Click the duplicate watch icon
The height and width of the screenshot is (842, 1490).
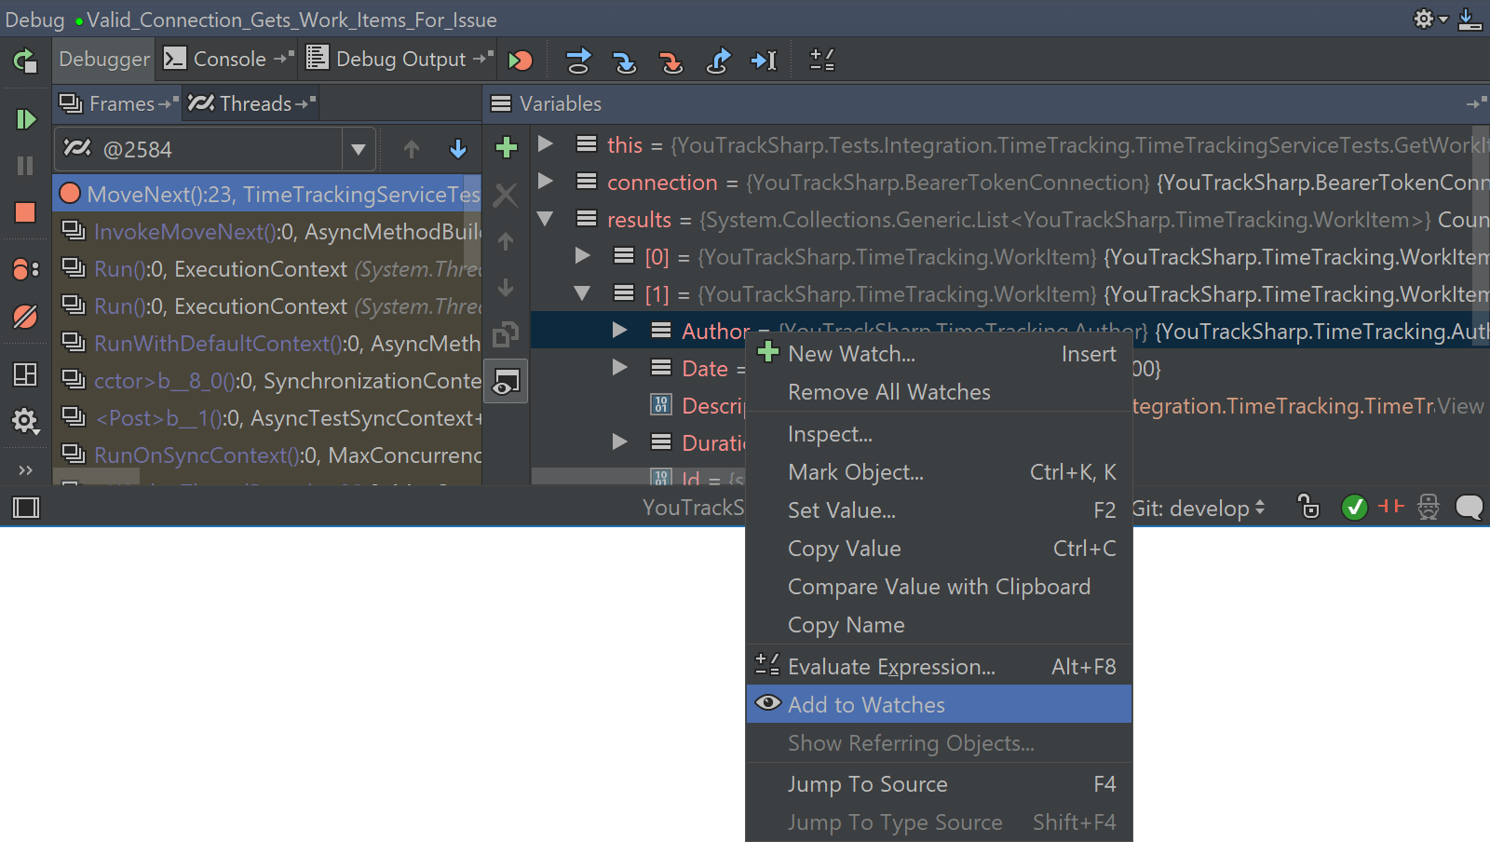[x=506, y=333]
